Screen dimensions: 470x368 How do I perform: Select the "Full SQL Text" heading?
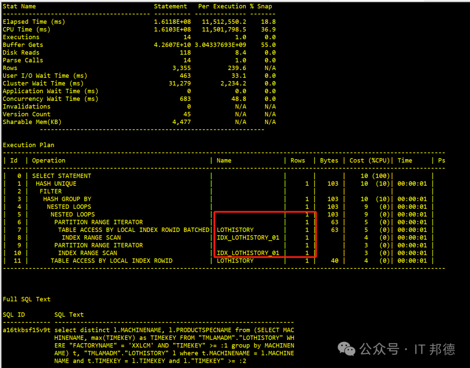pos(27,299)
